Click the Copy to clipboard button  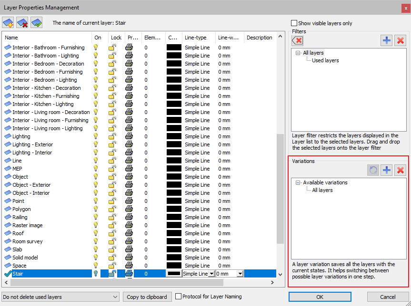tap(147, 297)
